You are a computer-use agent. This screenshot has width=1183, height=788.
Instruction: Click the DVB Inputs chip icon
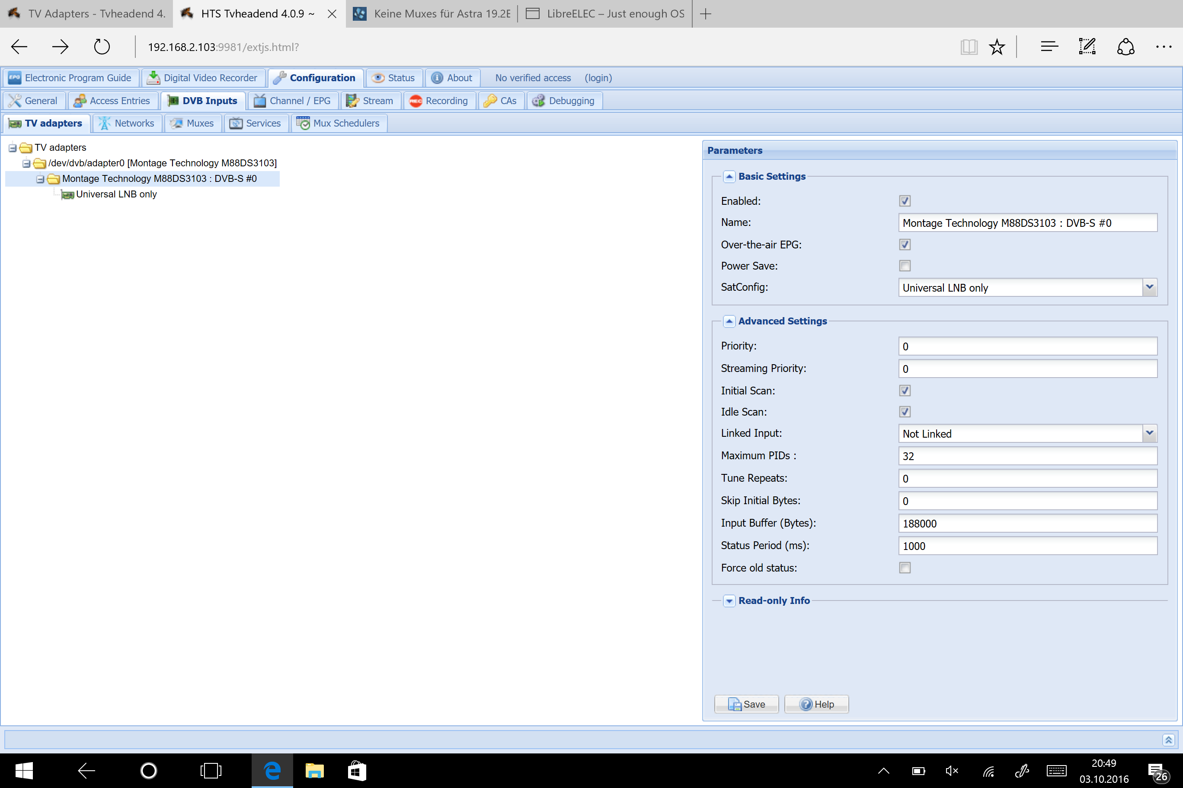click(x=173, y=101)
